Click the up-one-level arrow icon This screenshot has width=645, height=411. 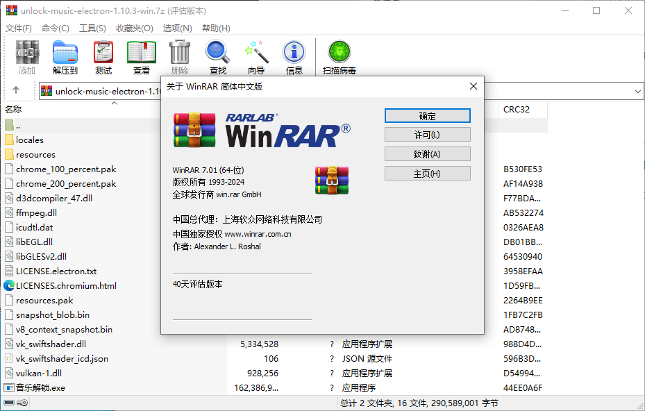[x=16, y=90]
